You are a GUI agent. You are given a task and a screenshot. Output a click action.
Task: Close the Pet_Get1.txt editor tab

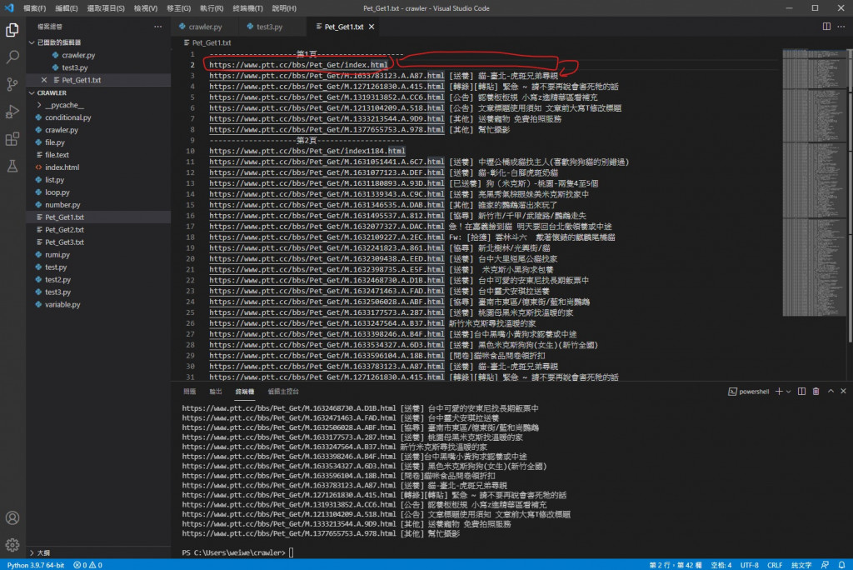click(372, 27)
